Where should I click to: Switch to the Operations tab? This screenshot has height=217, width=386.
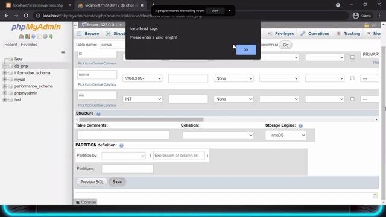click(x=315, y=34)
